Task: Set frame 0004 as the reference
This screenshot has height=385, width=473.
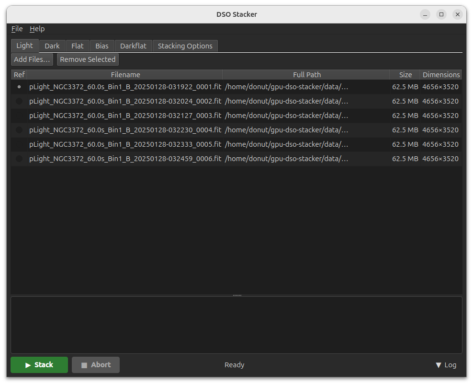Action: pyautogui.click(x=19, y=130)
